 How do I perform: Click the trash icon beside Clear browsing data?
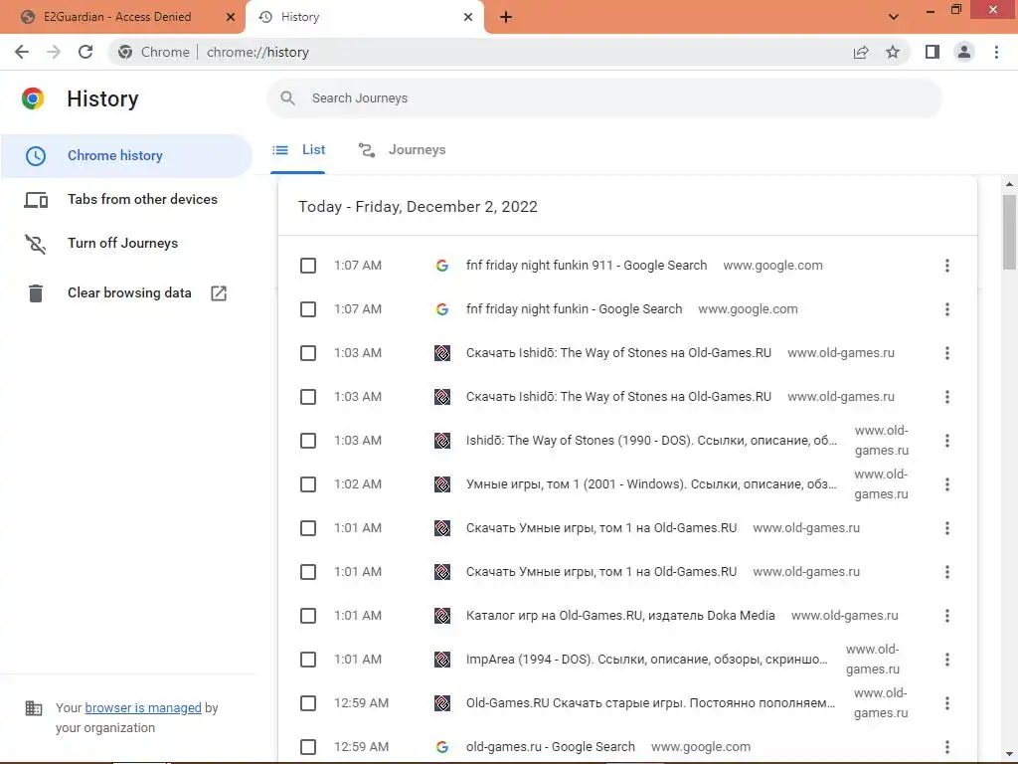(x=36, y=293)
